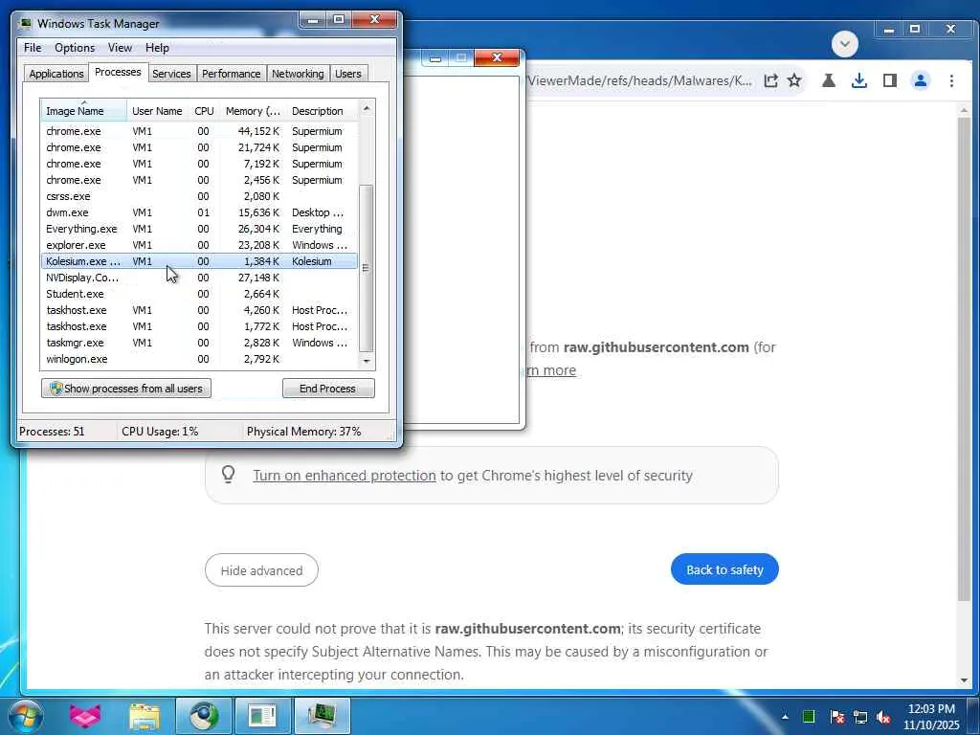Viewport: 980px width, 735px height.
Task: Click CPU Usage: 1% in status bar
Action: (160, 432)
